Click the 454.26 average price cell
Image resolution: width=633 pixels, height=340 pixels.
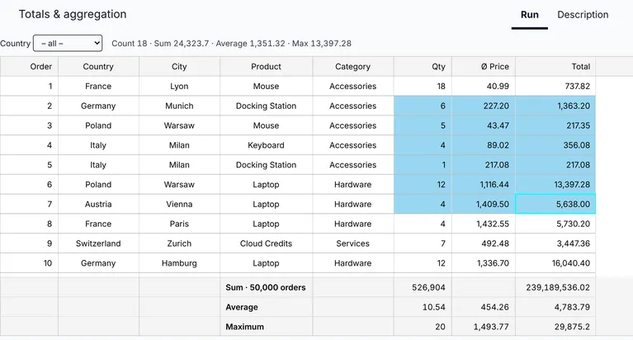tap(484, 307)
